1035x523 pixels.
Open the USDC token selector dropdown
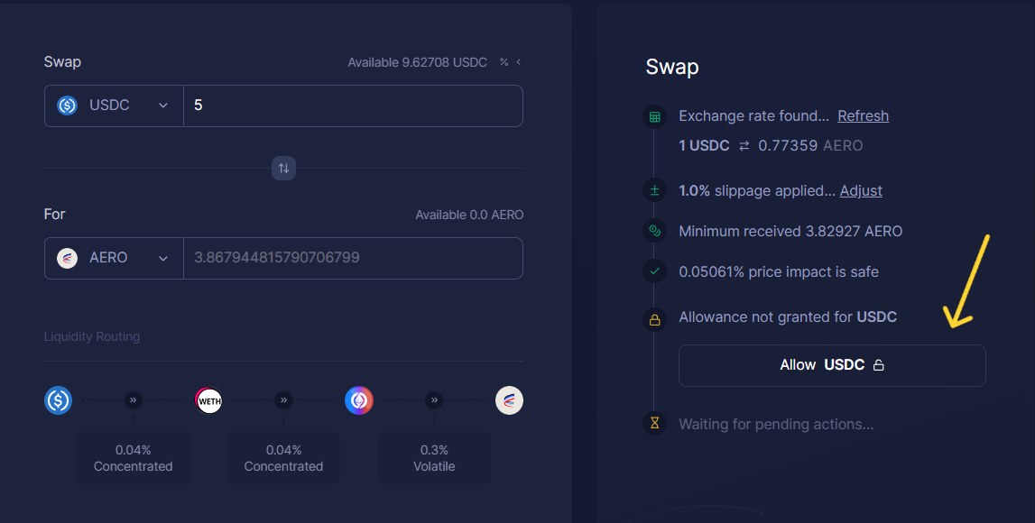click(x=114, y=105)
